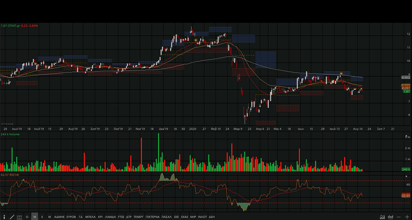
Task: Open the ΑΔΜΗΕ symbol tab
Action: coord(59,217)
